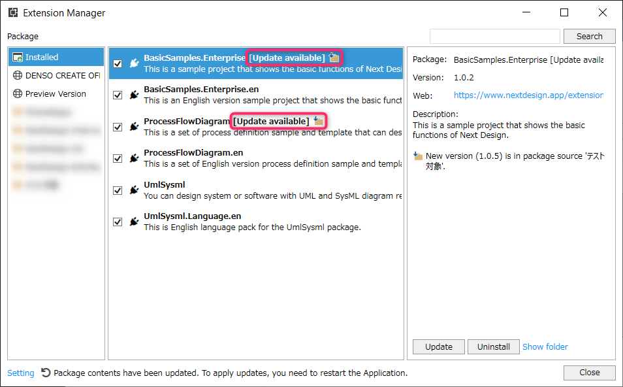Click the Update button

point(439,346)
